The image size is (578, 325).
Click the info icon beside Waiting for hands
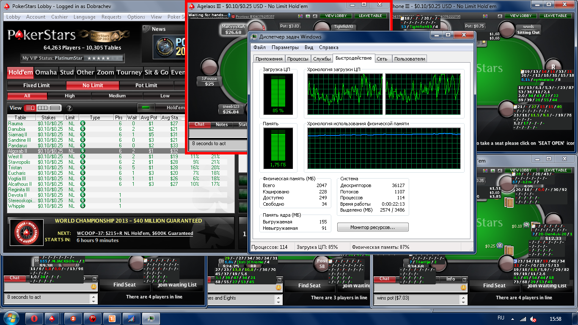pos(229,15)
